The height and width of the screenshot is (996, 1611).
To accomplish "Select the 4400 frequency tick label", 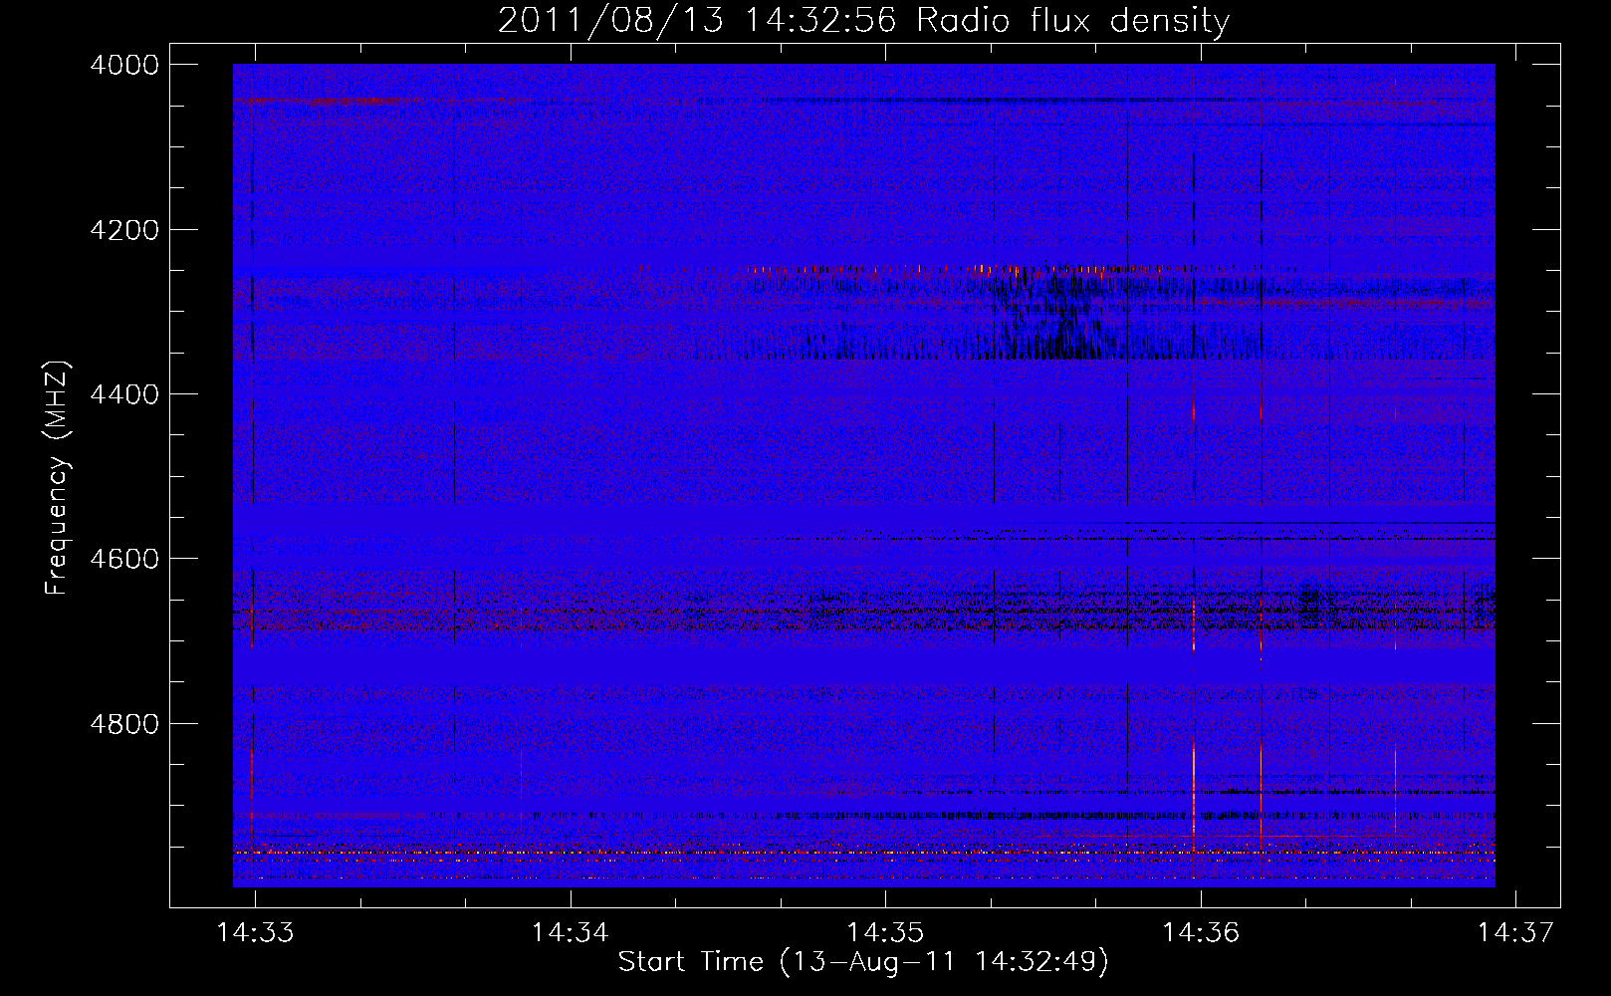I will click(x=124, y=394).
